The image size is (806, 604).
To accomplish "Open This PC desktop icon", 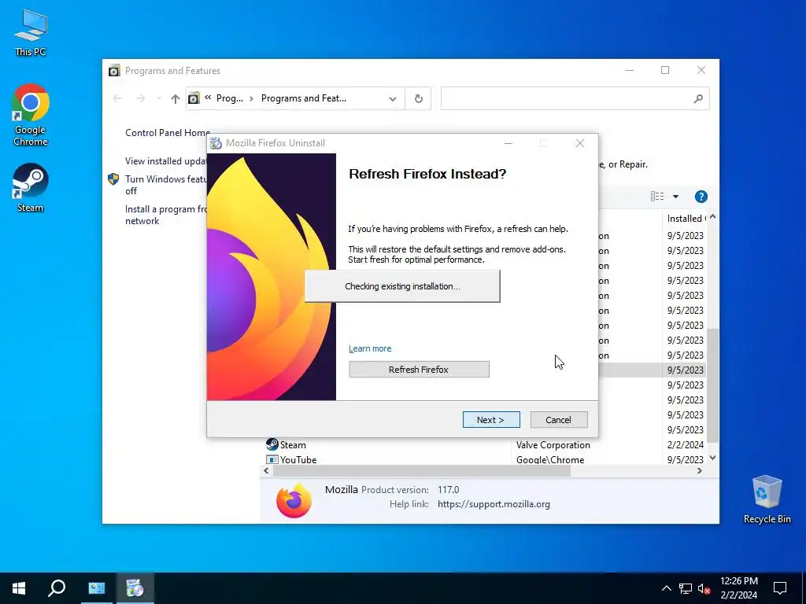I will pyautogui.click(x=31, y=32).
